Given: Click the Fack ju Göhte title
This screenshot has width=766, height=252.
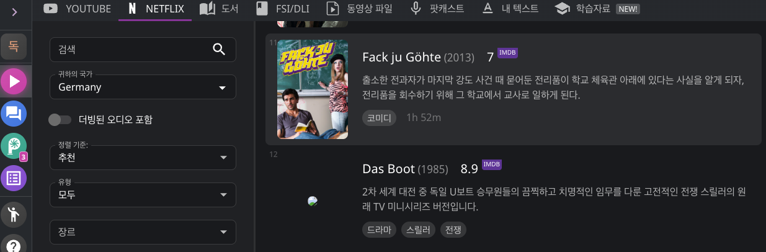Looking at the screenshot, I should [401, 57].
